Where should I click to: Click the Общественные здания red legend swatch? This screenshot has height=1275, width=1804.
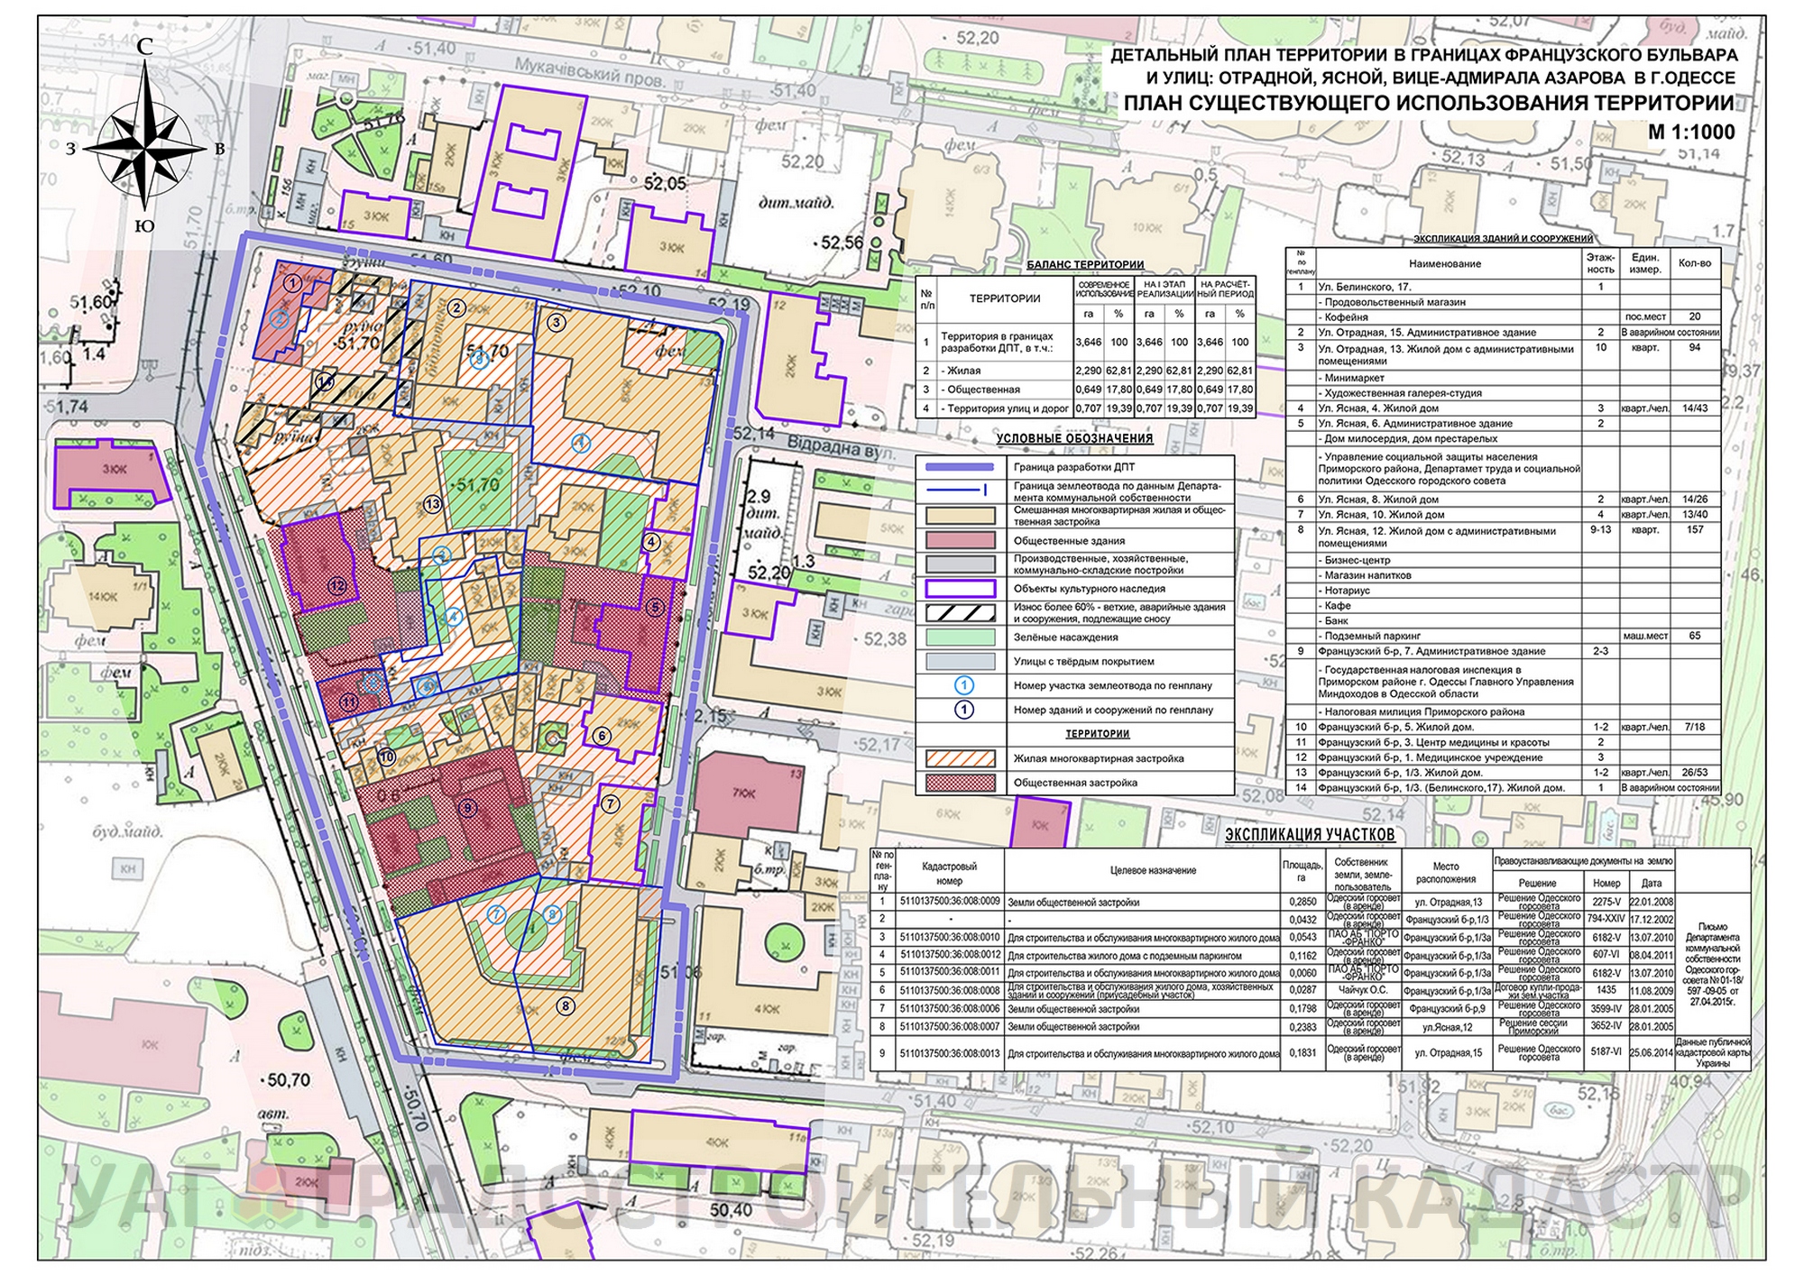961,540
